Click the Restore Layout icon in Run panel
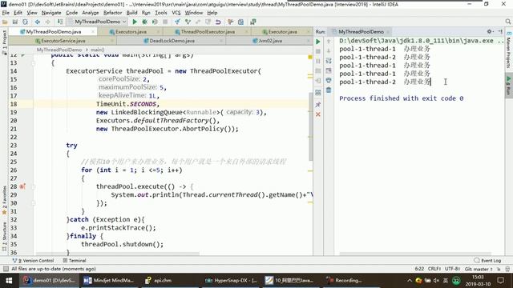 318,93
